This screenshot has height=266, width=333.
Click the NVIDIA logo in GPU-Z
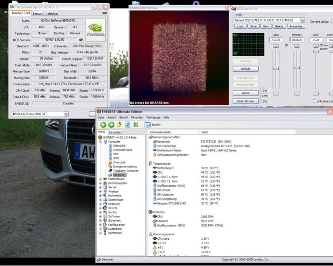(95, 30)
